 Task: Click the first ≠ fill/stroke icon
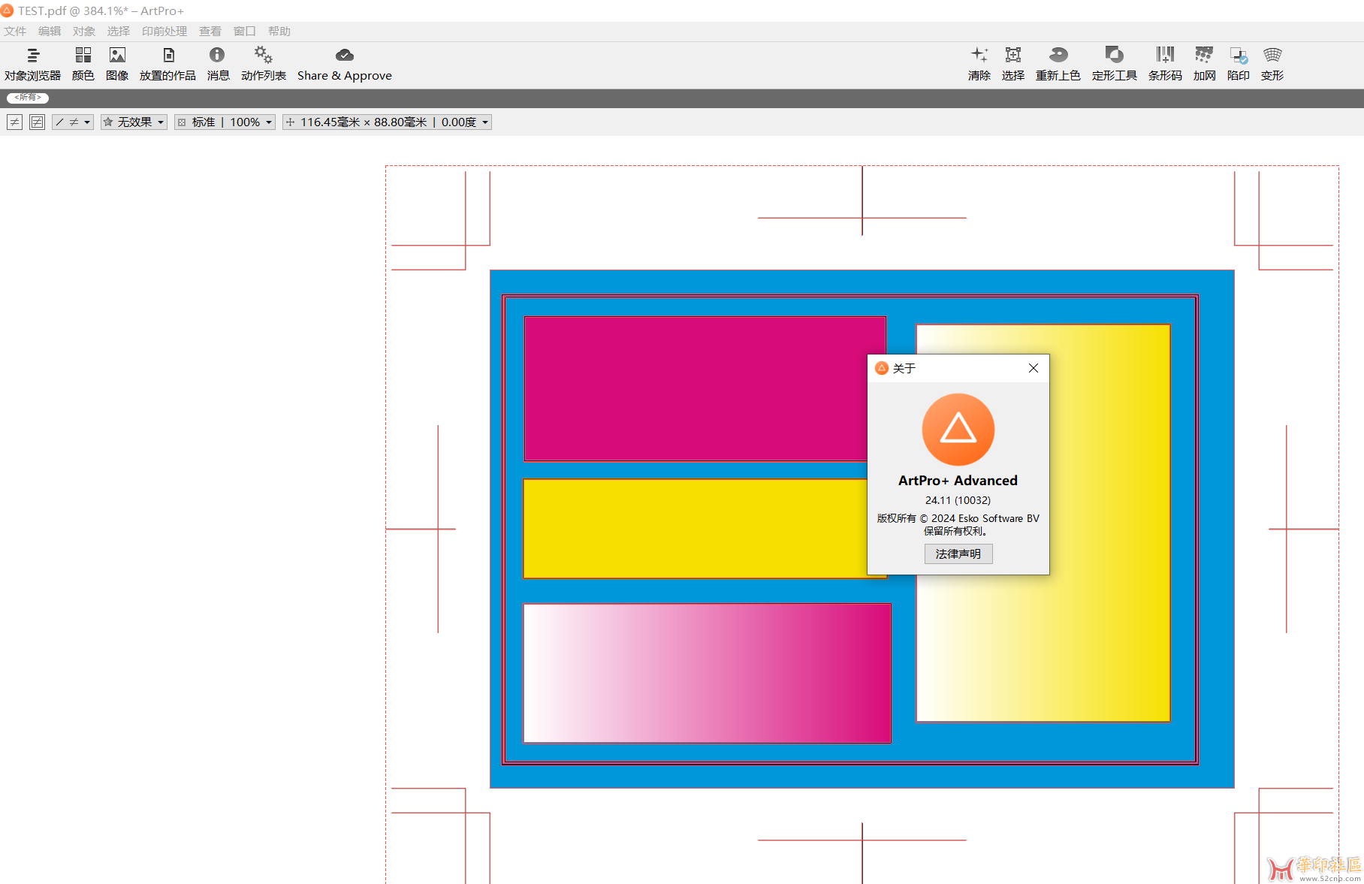point(14,122)
